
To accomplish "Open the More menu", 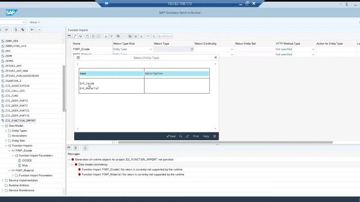I will [x=35, y=22].
